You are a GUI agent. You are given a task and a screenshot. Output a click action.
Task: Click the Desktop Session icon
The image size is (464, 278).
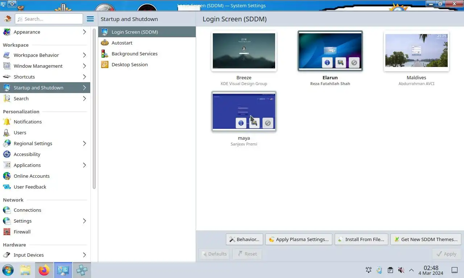coord(105,64)
